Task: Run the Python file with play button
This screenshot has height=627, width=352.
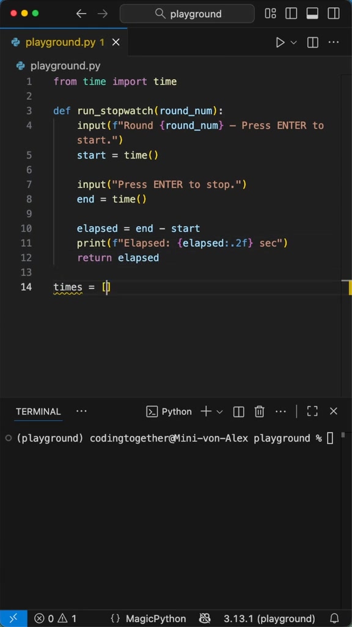Action: (x=280, y=42)
